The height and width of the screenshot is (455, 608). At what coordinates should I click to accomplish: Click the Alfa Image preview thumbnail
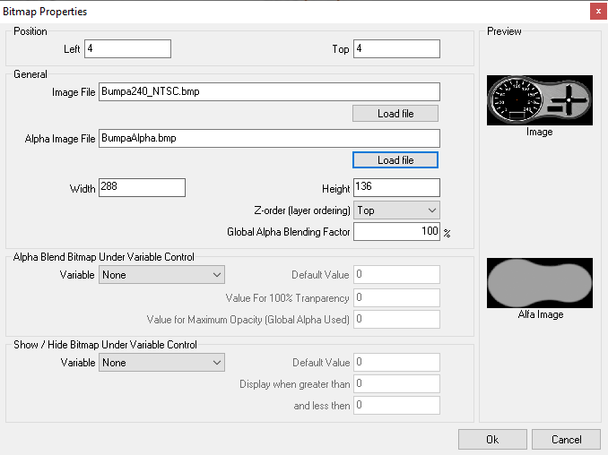pos(539,283)
